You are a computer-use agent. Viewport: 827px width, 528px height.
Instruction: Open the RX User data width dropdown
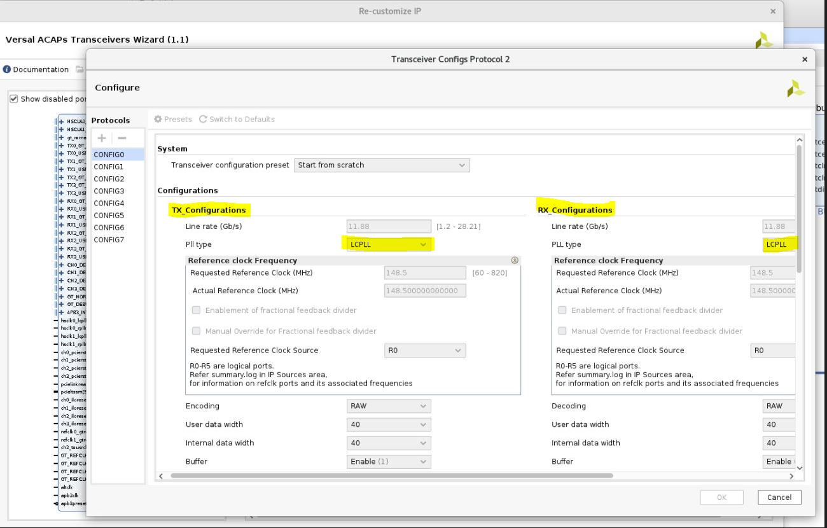(779, 424)
